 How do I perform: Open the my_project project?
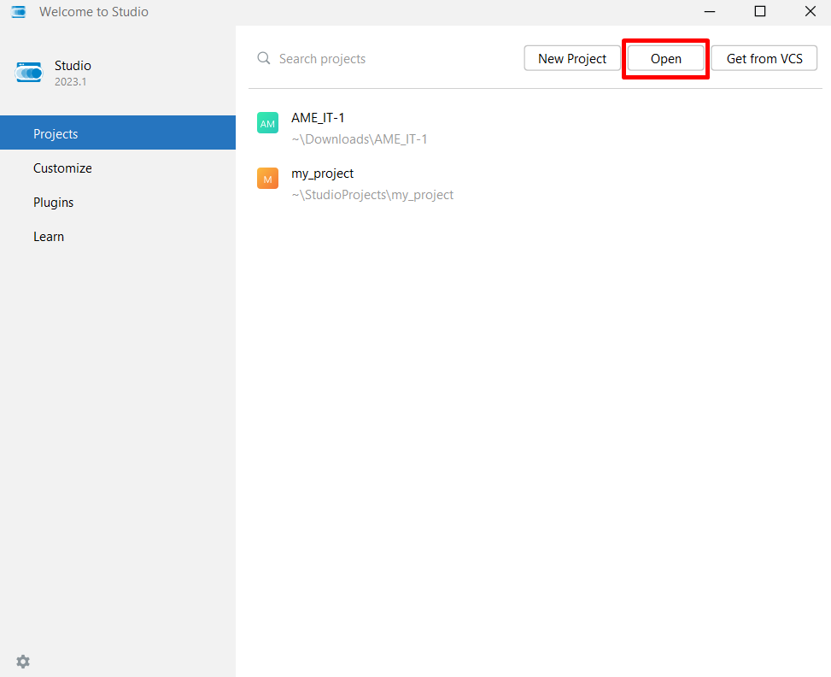coord(322,174)
